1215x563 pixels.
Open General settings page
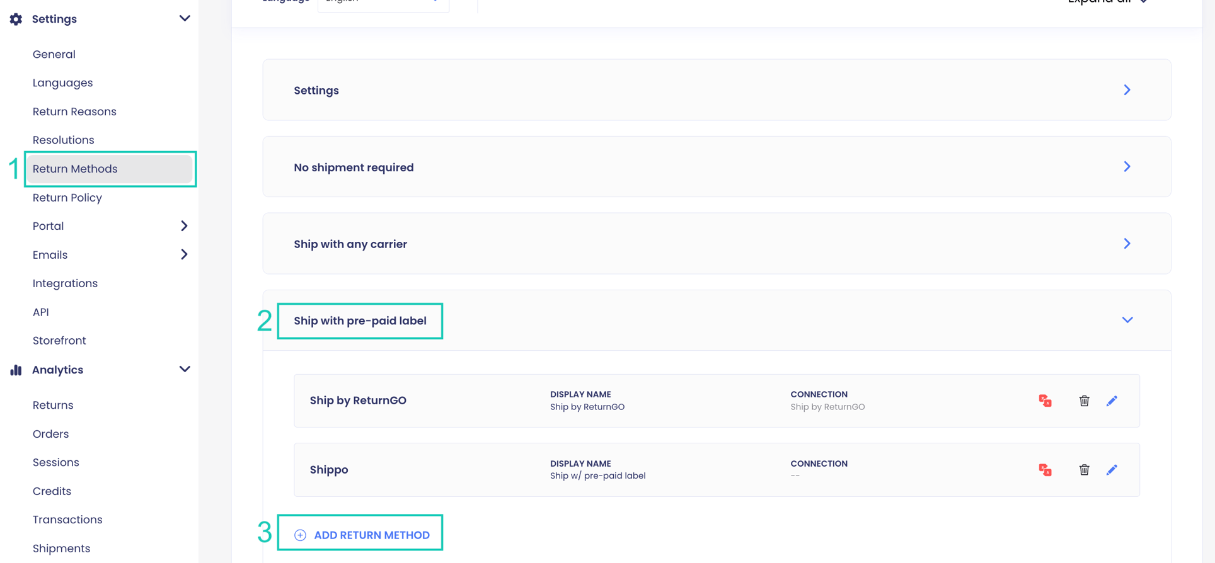pyautogui.click(x=54, y=54)
